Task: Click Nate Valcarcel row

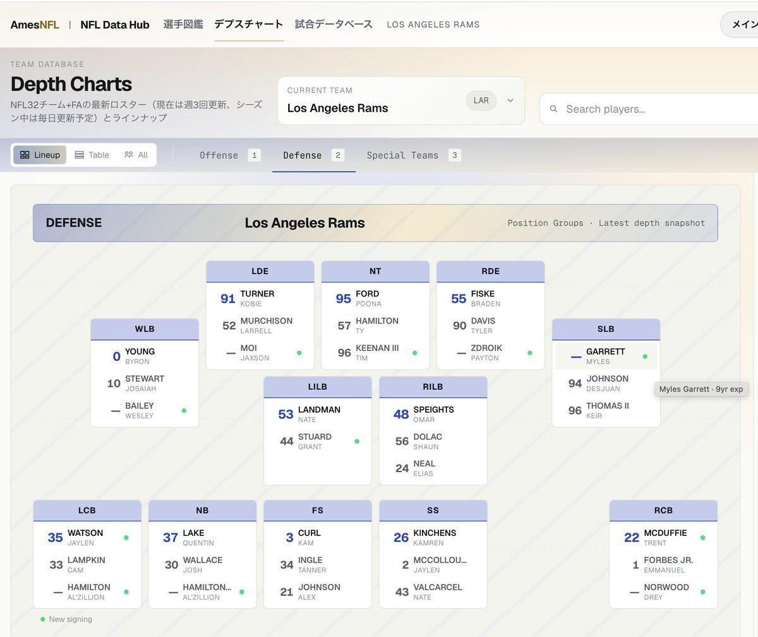Action: coord(433,592)
